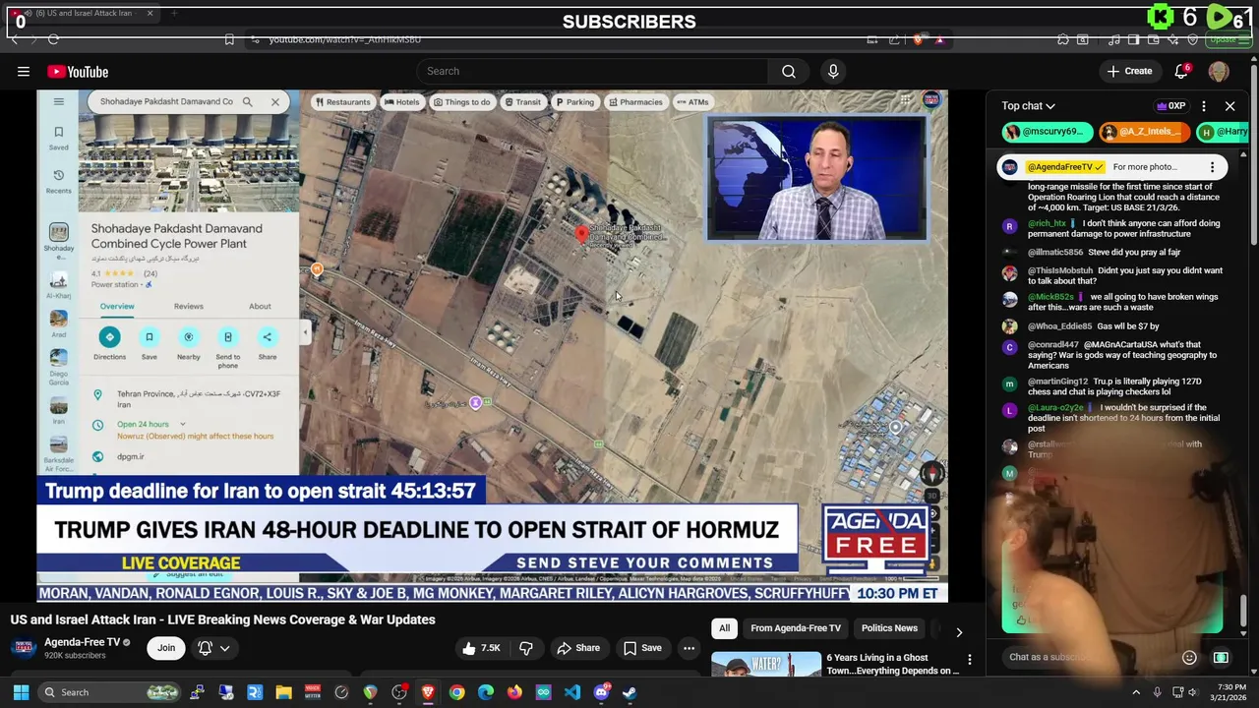Open the YouTube account avatar menu
The width and height of the screenshot is (1259, 708).
(x=1219, y=71)
